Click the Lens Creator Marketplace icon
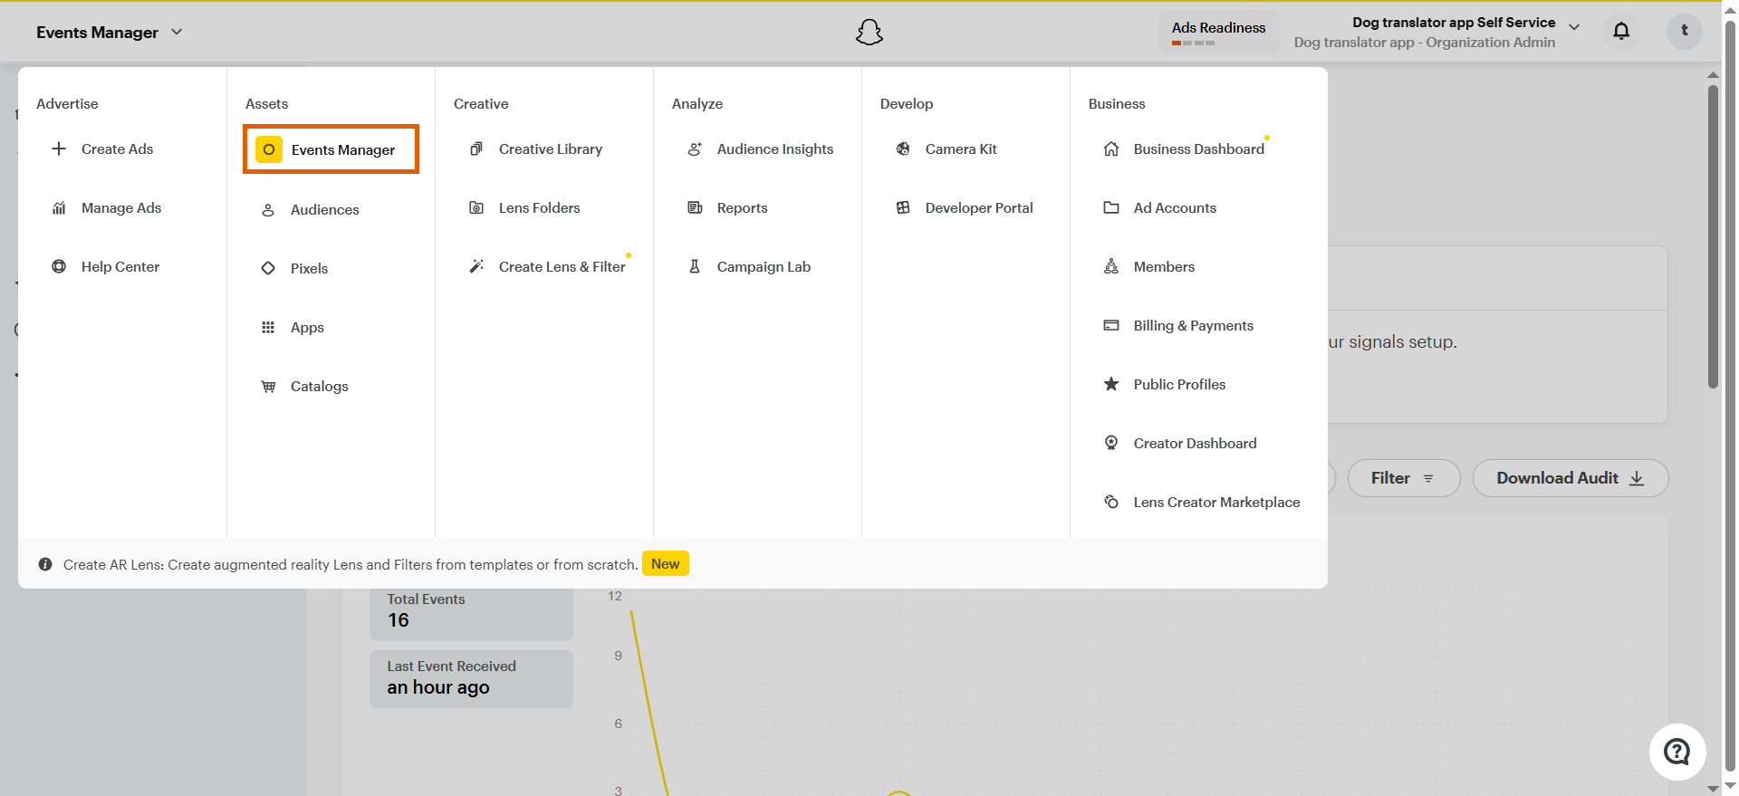1739x796 pixels. (x=1111, y=502)
